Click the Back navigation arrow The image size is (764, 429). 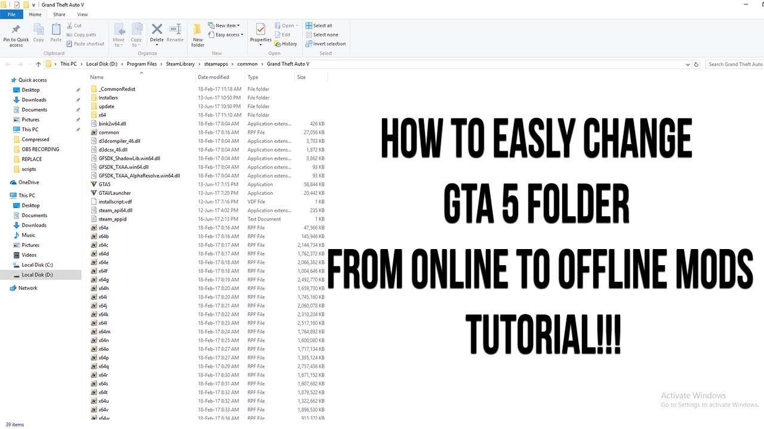click(x=7, y=64)
